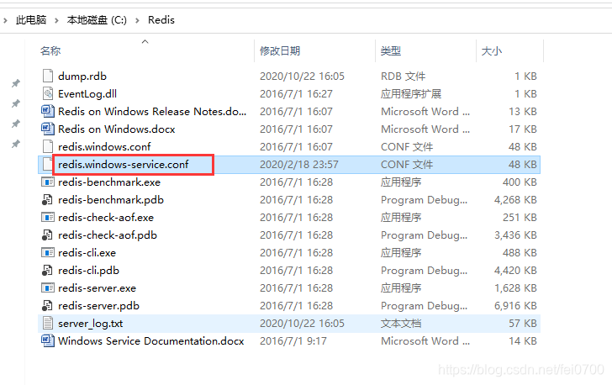Click the Redis breadcrumb in address bar

point(161,20)
